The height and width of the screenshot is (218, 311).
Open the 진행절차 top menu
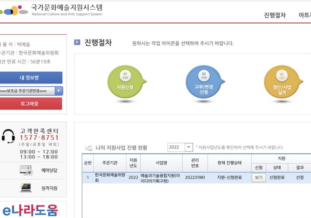(275, 15)
